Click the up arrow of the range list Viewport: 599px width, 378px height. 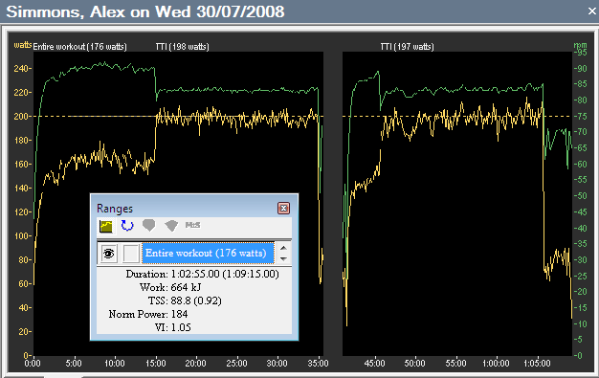pyautogui.click(x=283, y=248)
